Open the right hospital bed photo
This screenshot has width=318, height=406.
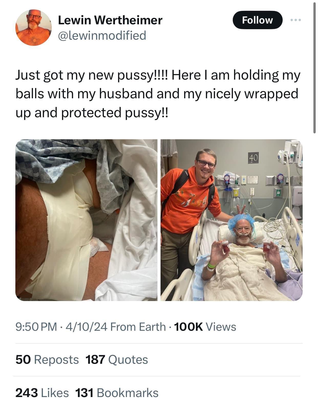(x=231, y=220)
